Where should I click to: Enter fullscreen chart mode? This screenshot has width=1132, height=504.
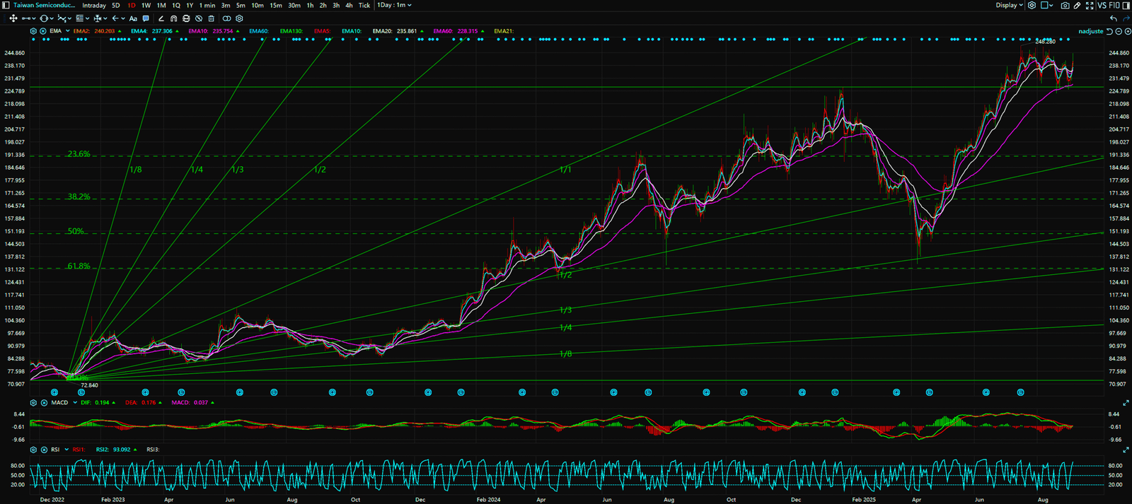1089,6
